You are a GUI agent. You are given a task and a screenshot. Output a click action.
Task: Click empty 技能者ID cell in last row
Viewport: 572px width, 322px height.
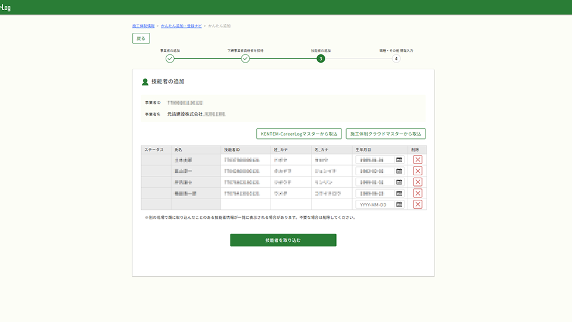pos(245,205)
